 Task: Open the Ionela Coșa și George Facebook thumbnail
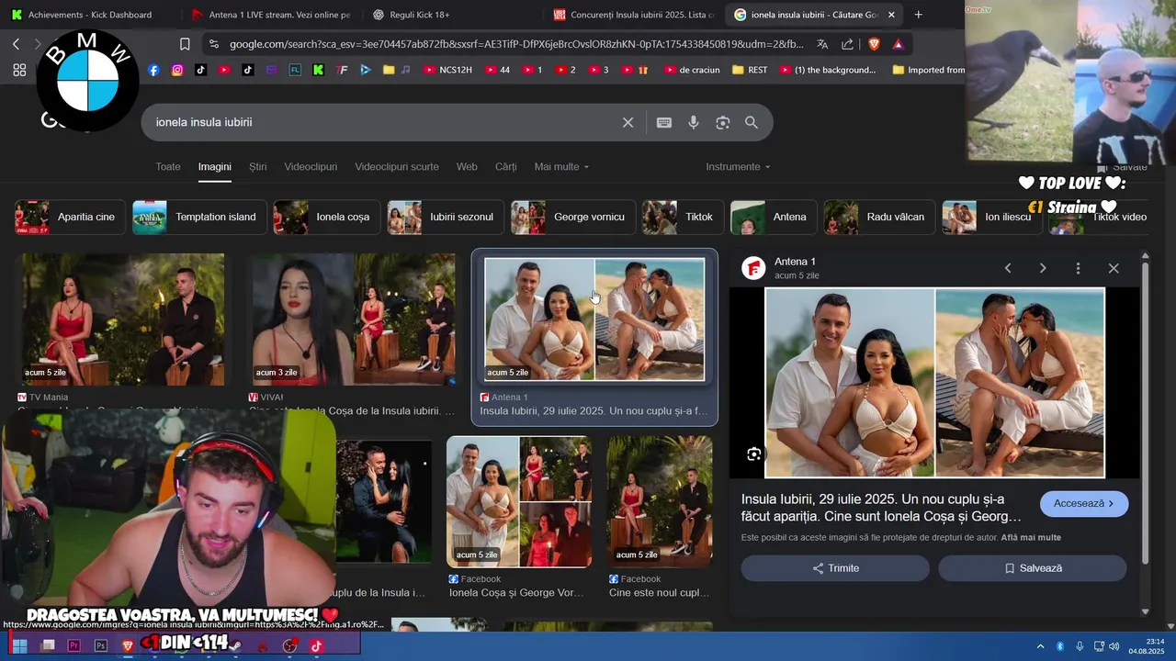click(519, 502)
